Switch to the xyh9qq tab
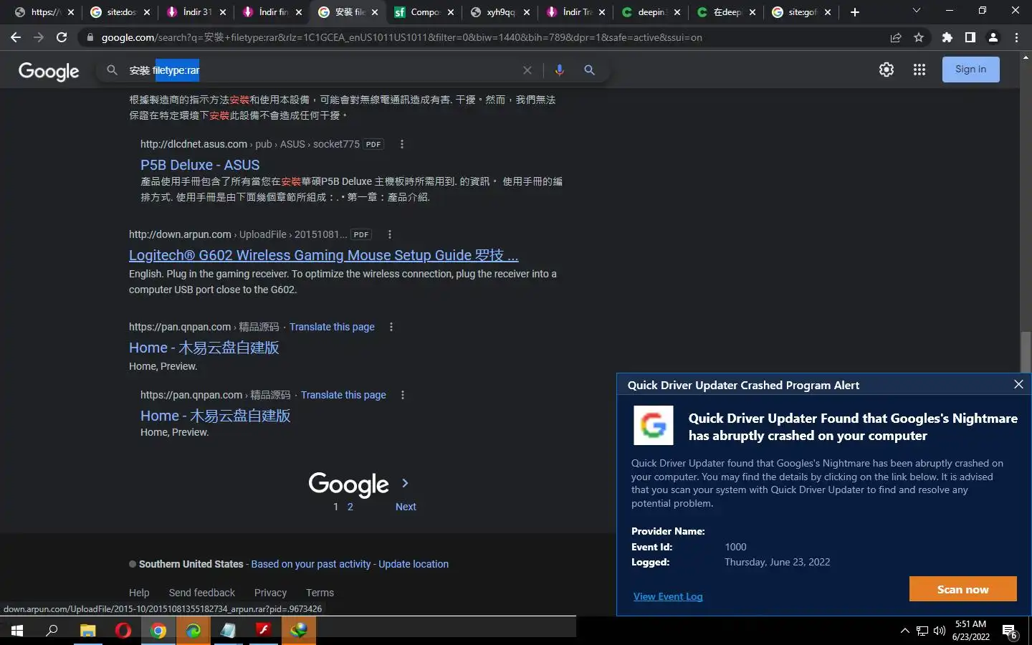 coord(500,12)
